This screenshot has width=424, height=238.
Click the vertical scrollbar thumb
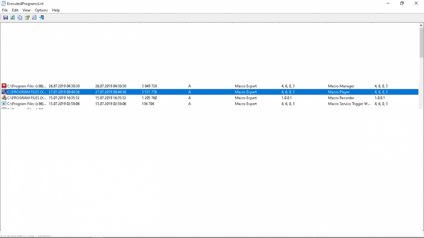tap(421, 42)
